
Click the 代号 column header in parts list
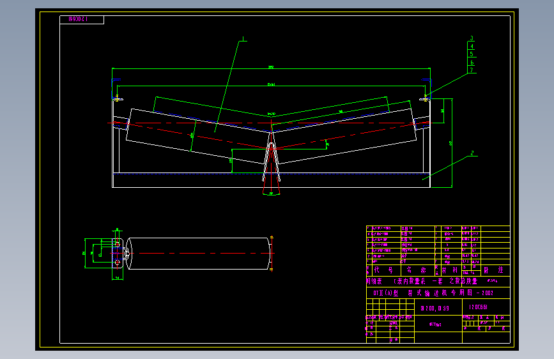(x=383, y=270)
